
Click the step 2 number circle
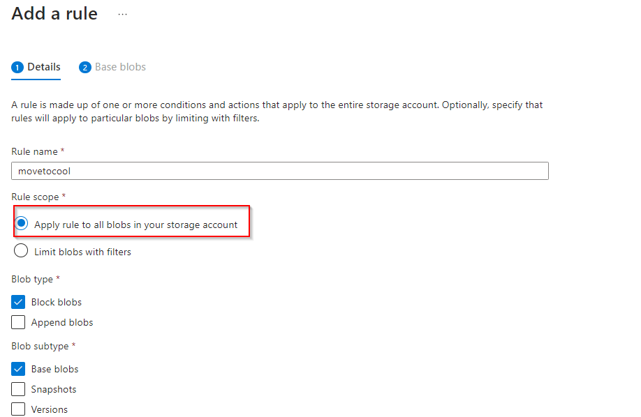85,68
